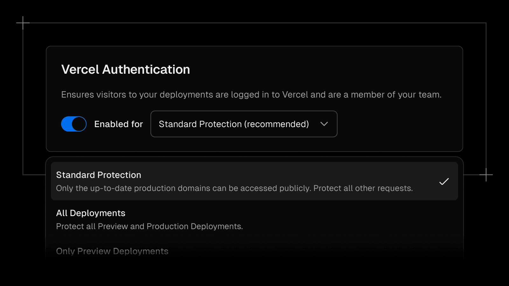Click the checkmark beside Standard Protection
The image size is (509, 286).
(444, 181)
